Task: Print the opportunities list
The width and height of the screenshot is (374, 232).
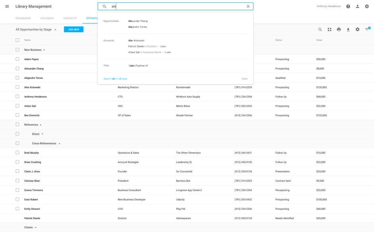Action: 339,29
